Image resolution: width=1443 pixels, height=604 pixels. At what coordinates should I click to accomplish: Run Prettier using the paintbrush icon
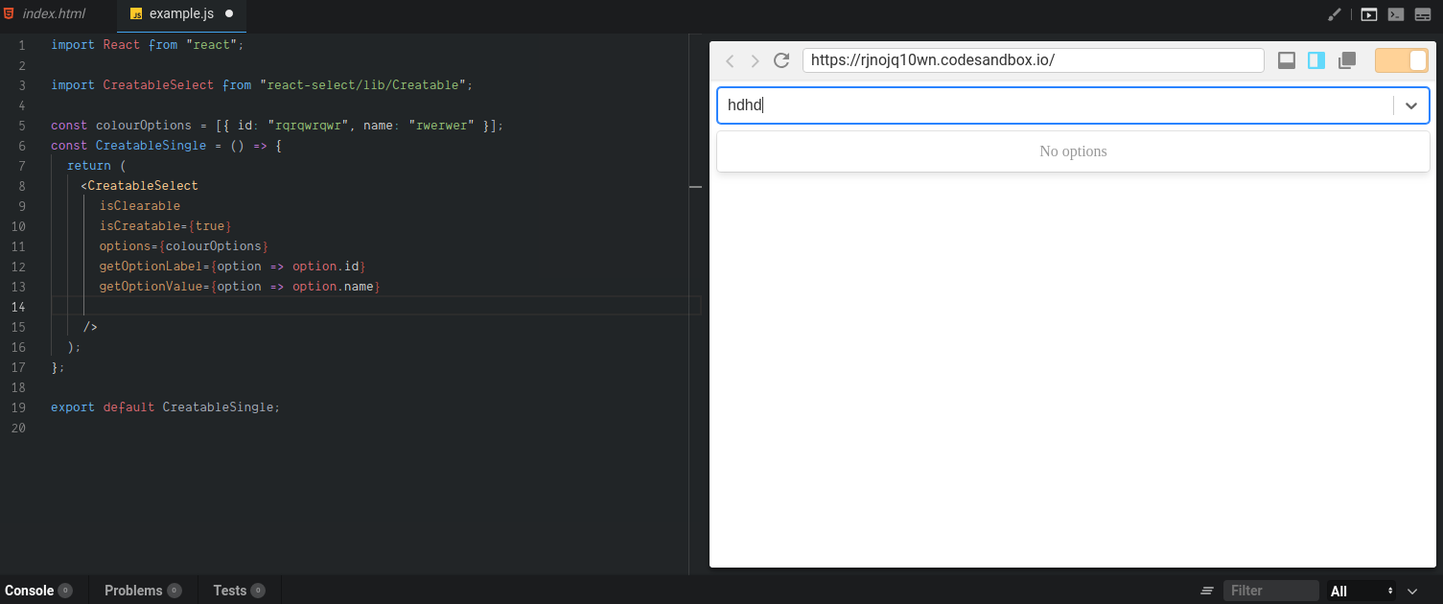[x=1336, y=14]
